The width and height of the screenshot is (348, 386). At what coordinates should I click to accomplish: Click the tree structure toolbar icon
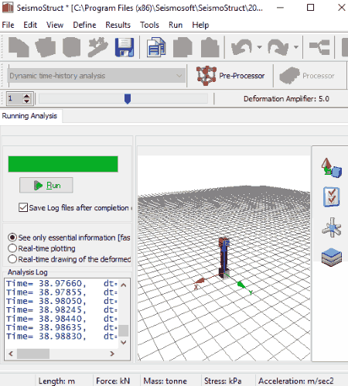point(319,47)
